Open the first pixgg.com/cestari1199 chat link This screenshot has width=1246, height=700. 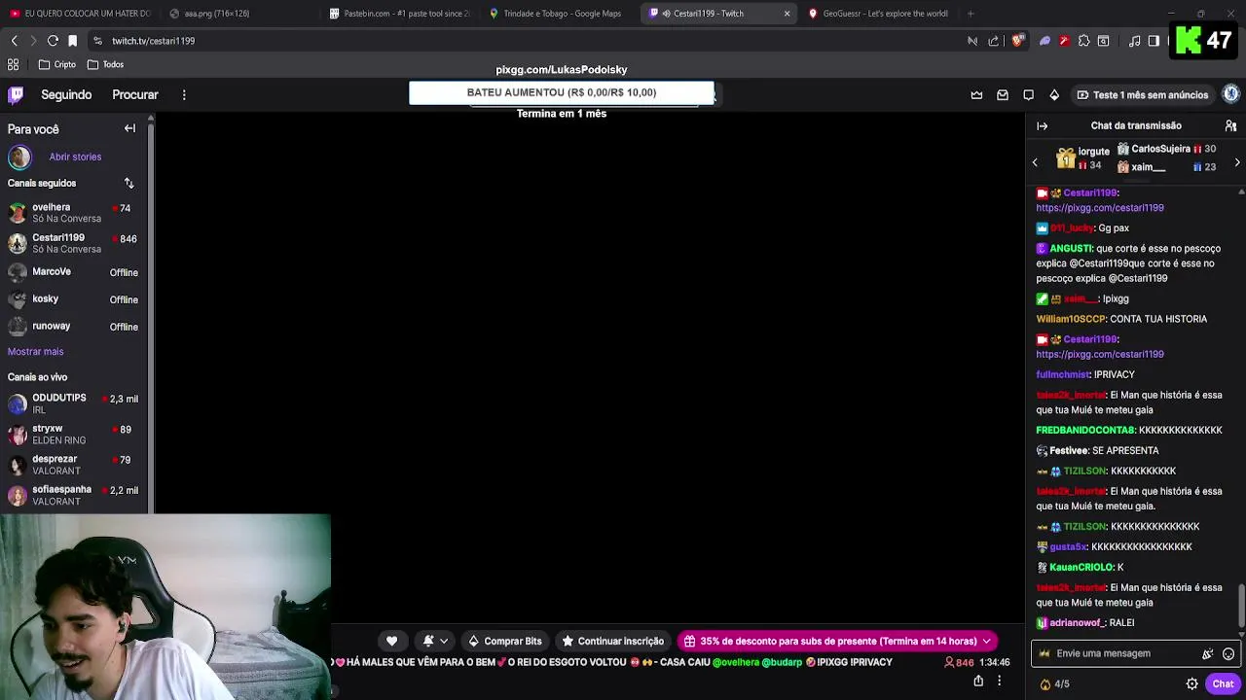tap(1100, 208)
